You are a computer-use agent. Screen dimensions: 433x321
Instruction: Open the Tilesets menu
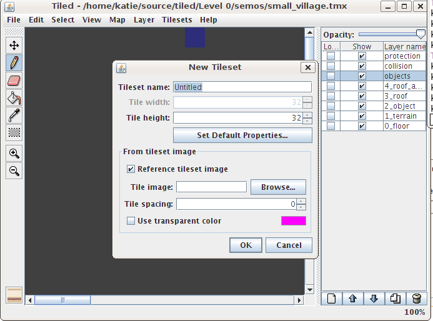click(177, 20)
